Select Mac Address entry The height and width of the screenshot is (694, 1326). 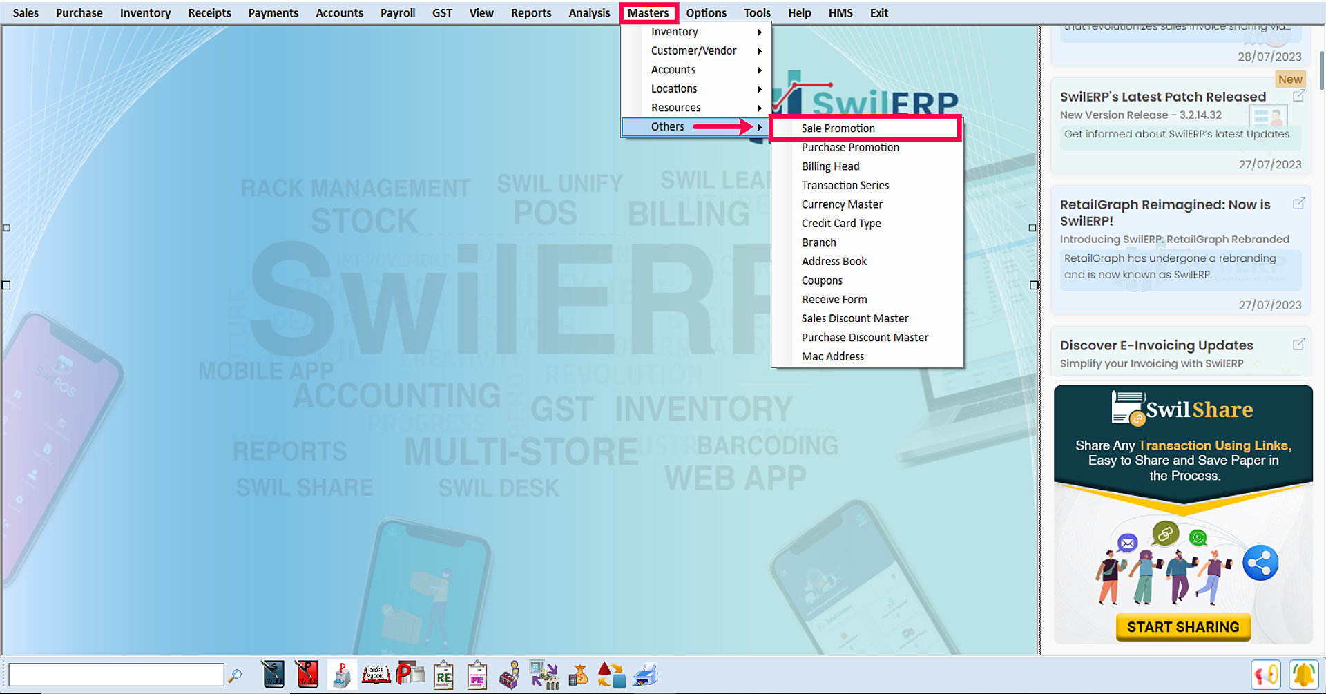pos(867,356)
